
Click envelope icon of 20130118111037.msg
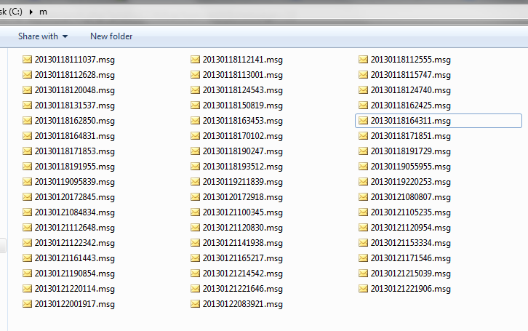click(x=28, y=60)
